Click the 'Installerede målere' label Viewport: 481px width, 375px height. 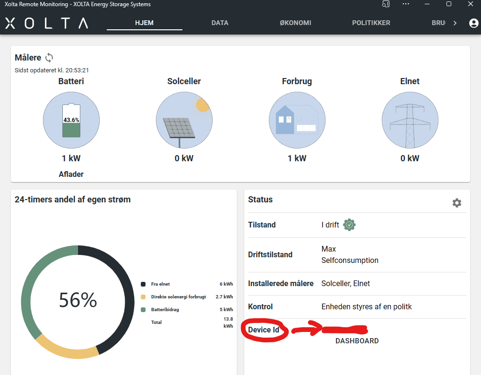pos(281,283)
